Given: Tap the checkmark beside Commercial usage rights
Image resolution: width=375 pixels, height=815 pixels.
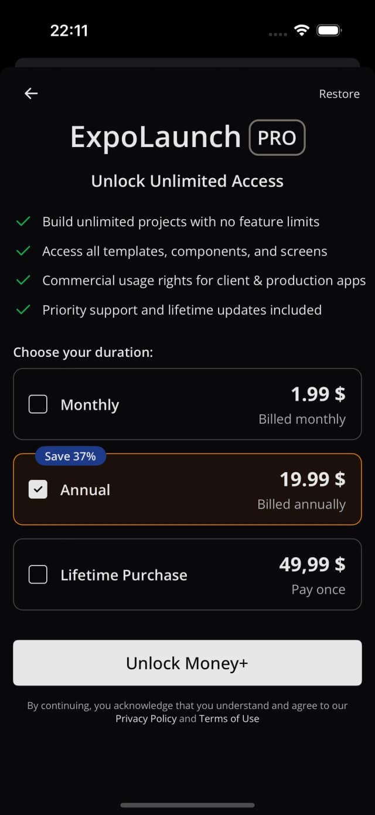Looking at the screenshot, I should [x=23, y=280].
